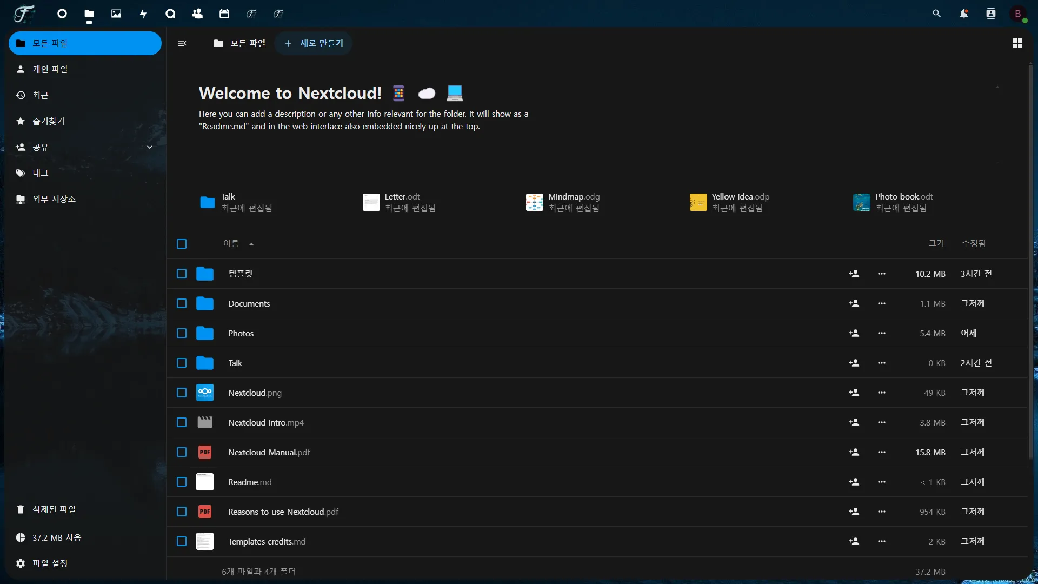Open the Readme.md file from the list

[x=250, y=482]
